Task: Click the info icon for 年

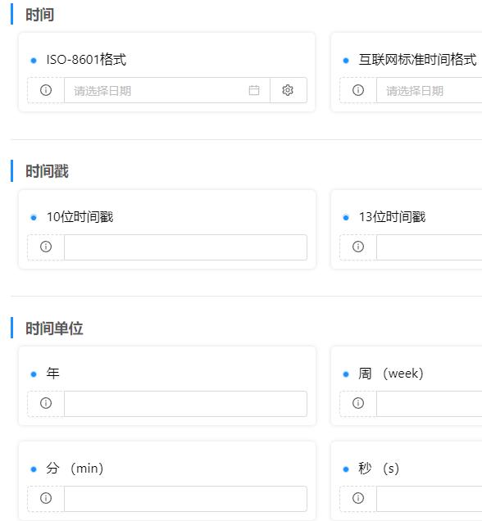Action: pyautogui.click(x=46, y=403)
